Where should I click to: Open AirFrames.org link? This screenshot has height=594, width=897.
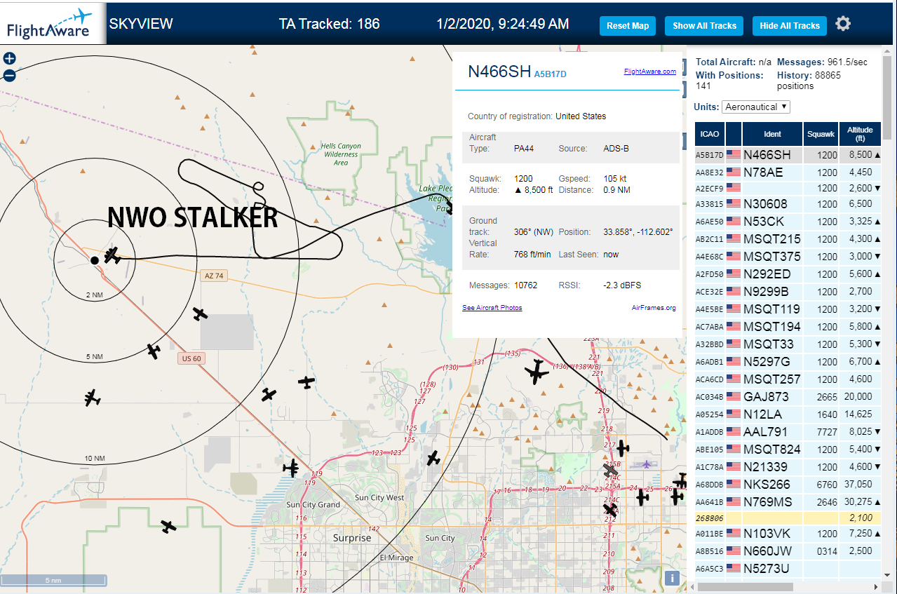pyautogui.click(x=654, y=308)
